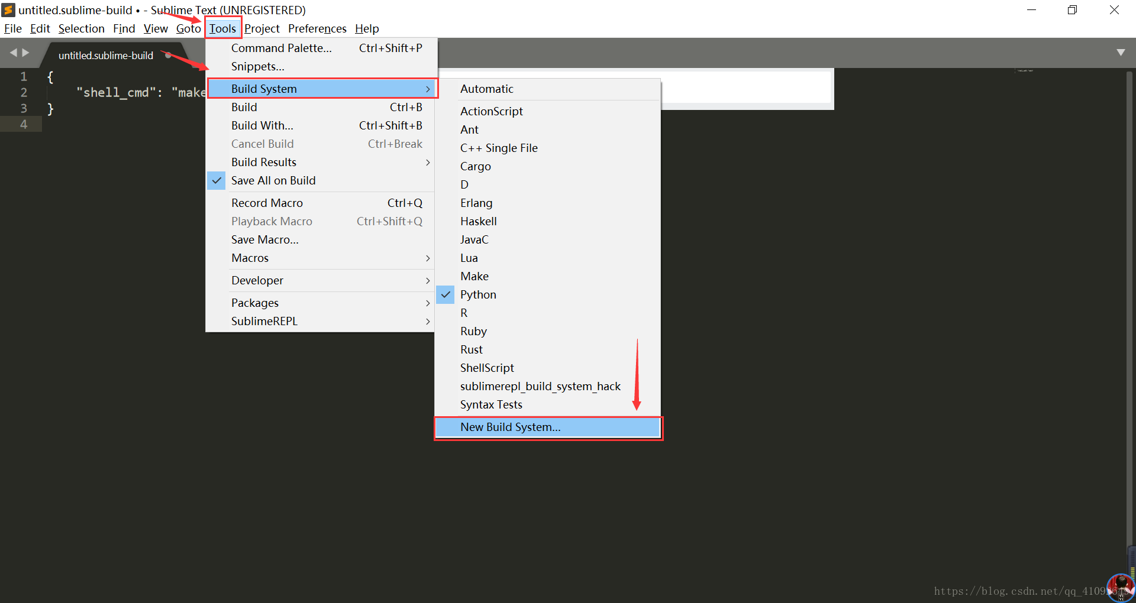Viewport: 1136px width, 603px height.
Task: Open Snippets... from Tools menu
Action: point(321,66)
